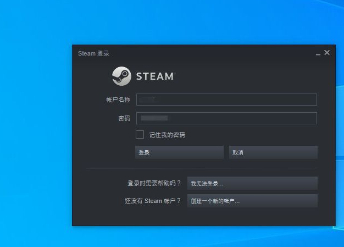Click the STEAM wordmark beside the logo
This screenshot has width=344, height=247.
pyautogui.click(x=155, y=76)
